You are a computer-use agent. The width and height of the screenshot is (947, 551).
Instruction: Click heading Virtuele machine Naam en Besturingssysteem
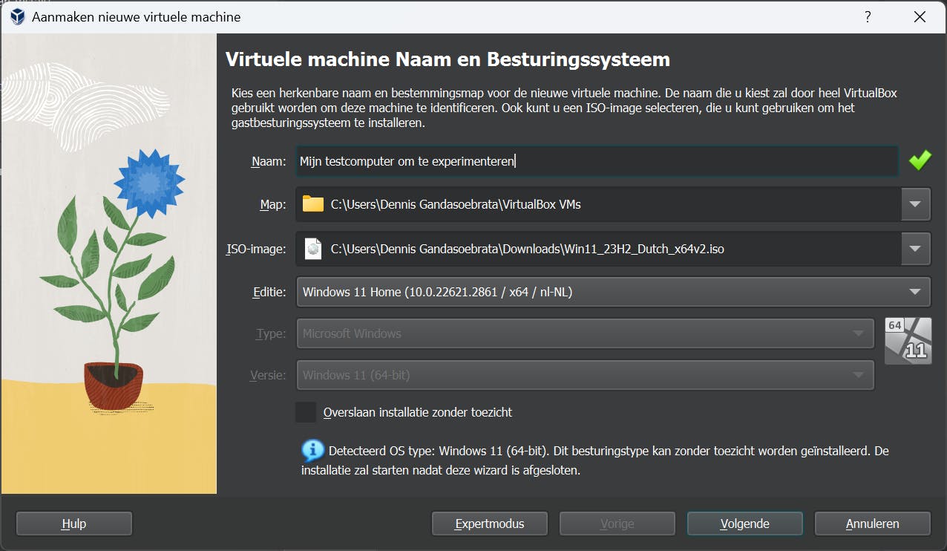(448, 59)
